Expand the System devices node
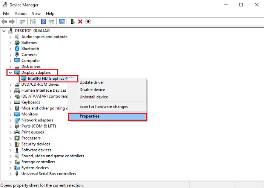Screen dimensions: 264x188 point(11,168)
